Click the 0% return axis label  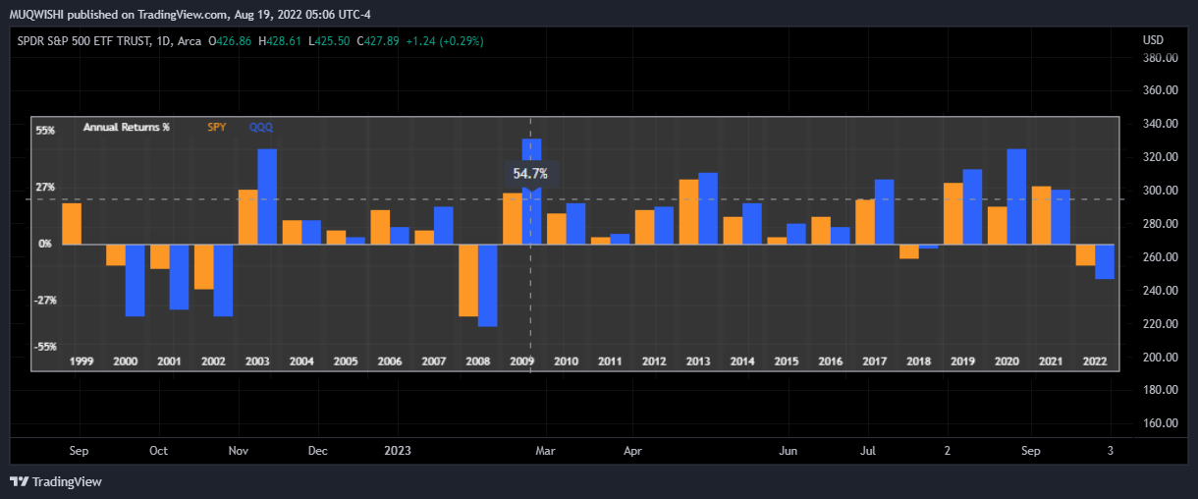click(45, 244)
